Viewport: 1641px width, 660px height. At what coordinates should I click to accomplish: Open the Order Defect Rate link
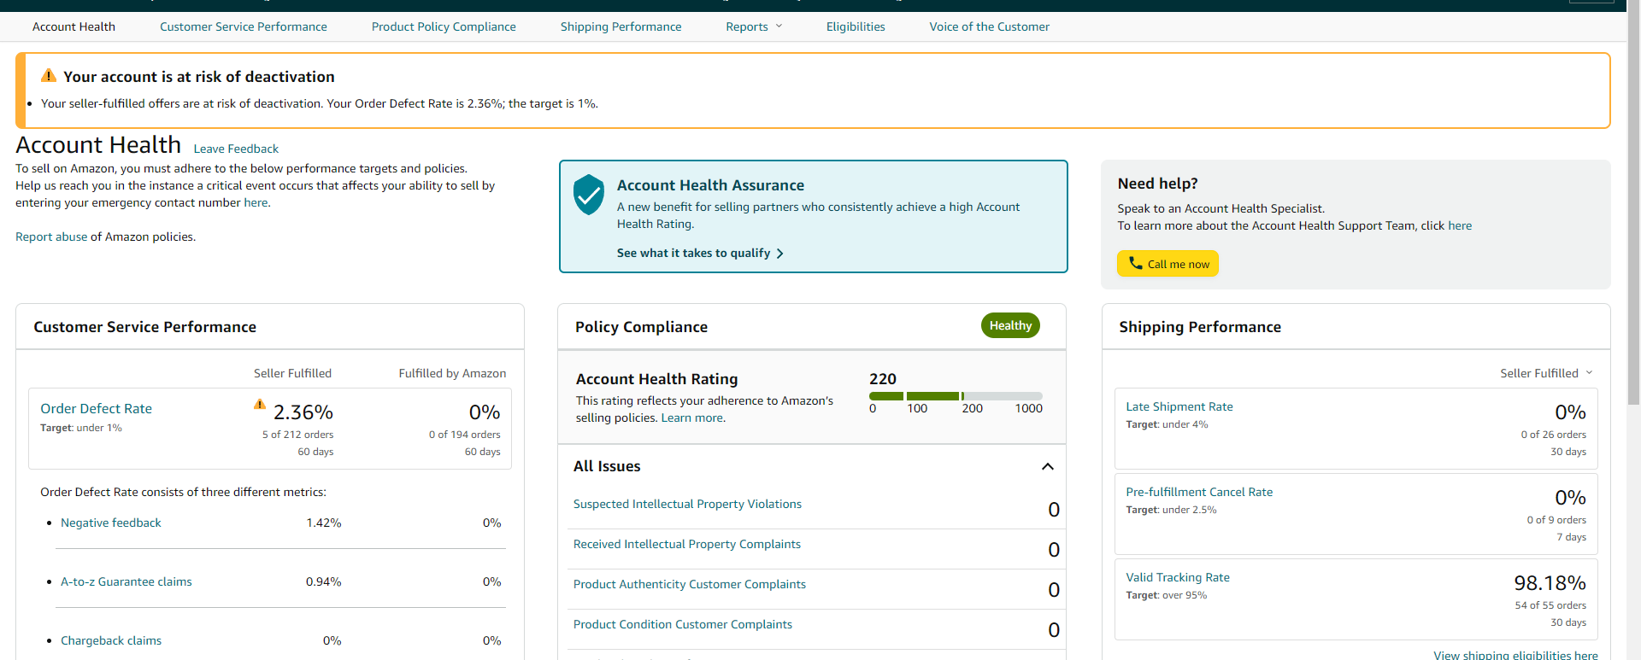(x=97, y=409)
